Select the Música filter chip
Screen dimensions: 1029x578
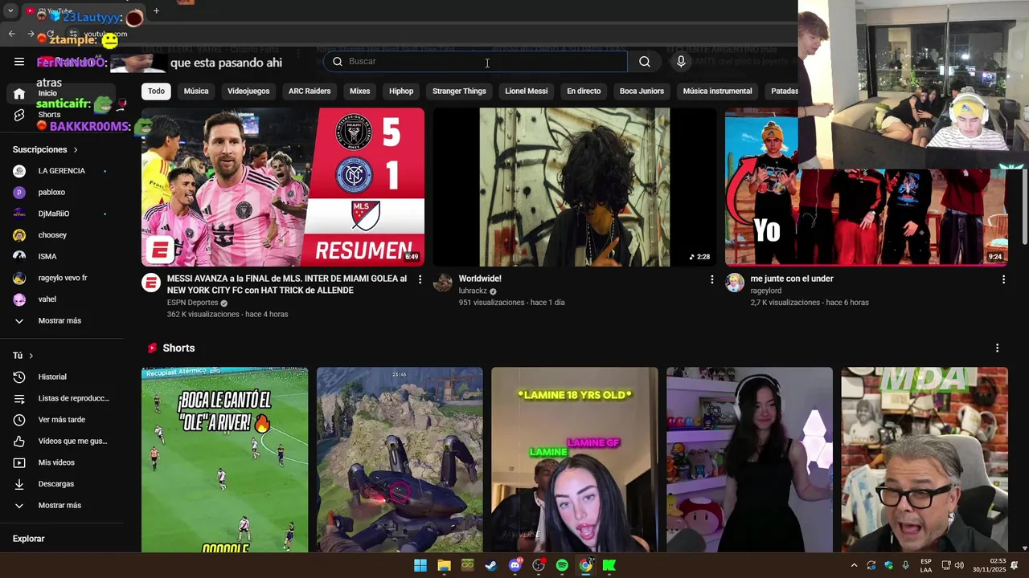(196, 91)
